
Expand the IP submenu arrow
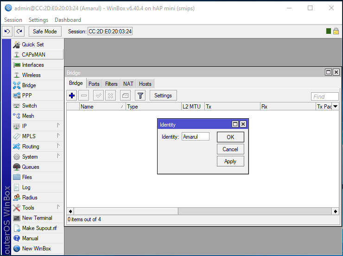[x=58, y=125]
